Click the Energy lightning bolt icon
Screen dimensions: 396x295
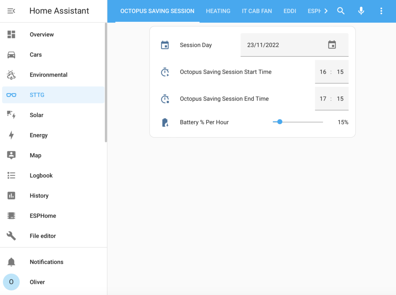click(x=11, y=135)
